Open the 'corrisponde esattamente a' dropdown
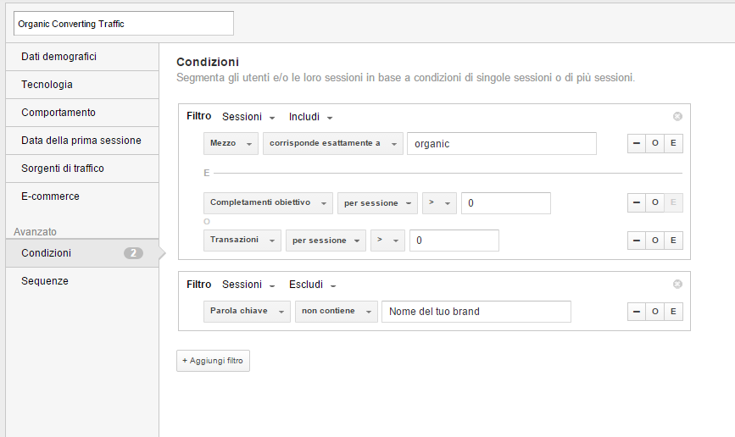 pyautogui.click(x=332, y=144)
